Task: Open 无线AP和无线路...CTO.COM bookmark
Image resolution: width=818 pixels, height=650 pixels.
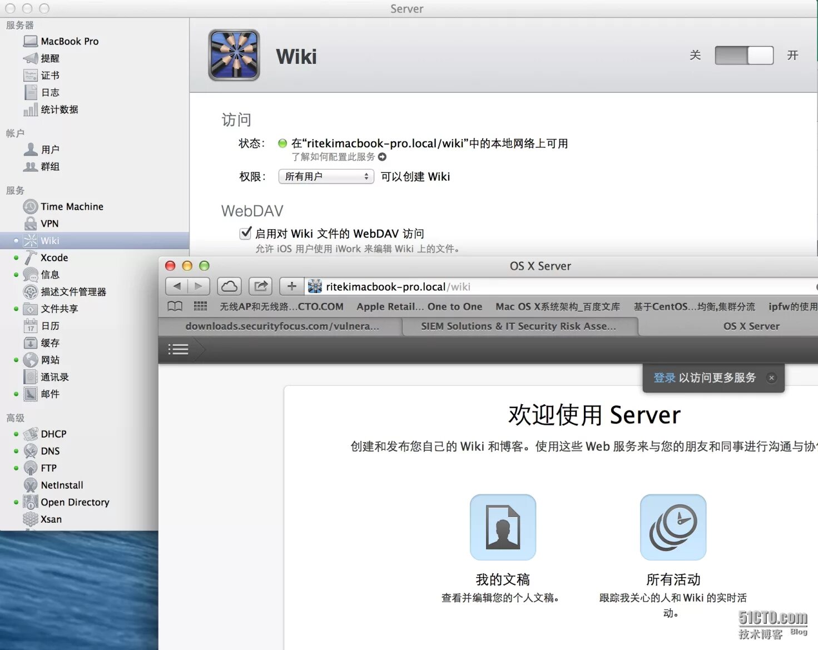Action: coord(281,306)
